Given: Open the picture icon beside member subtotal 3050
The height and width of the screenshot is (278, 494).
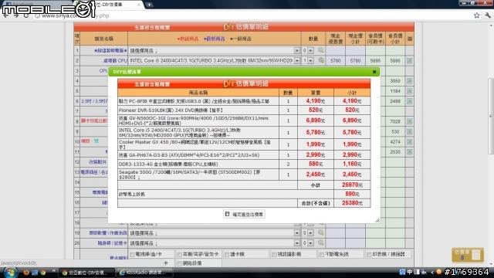Looking at the screenshot, I should [x=409, y=81].
